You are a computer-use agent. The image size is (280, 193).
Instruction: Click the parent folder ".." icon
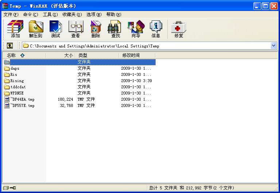point(7,62)
